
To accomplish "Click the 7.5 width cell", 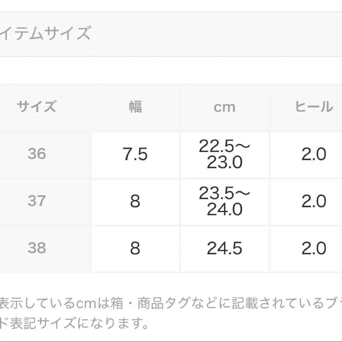I will 135,154.
